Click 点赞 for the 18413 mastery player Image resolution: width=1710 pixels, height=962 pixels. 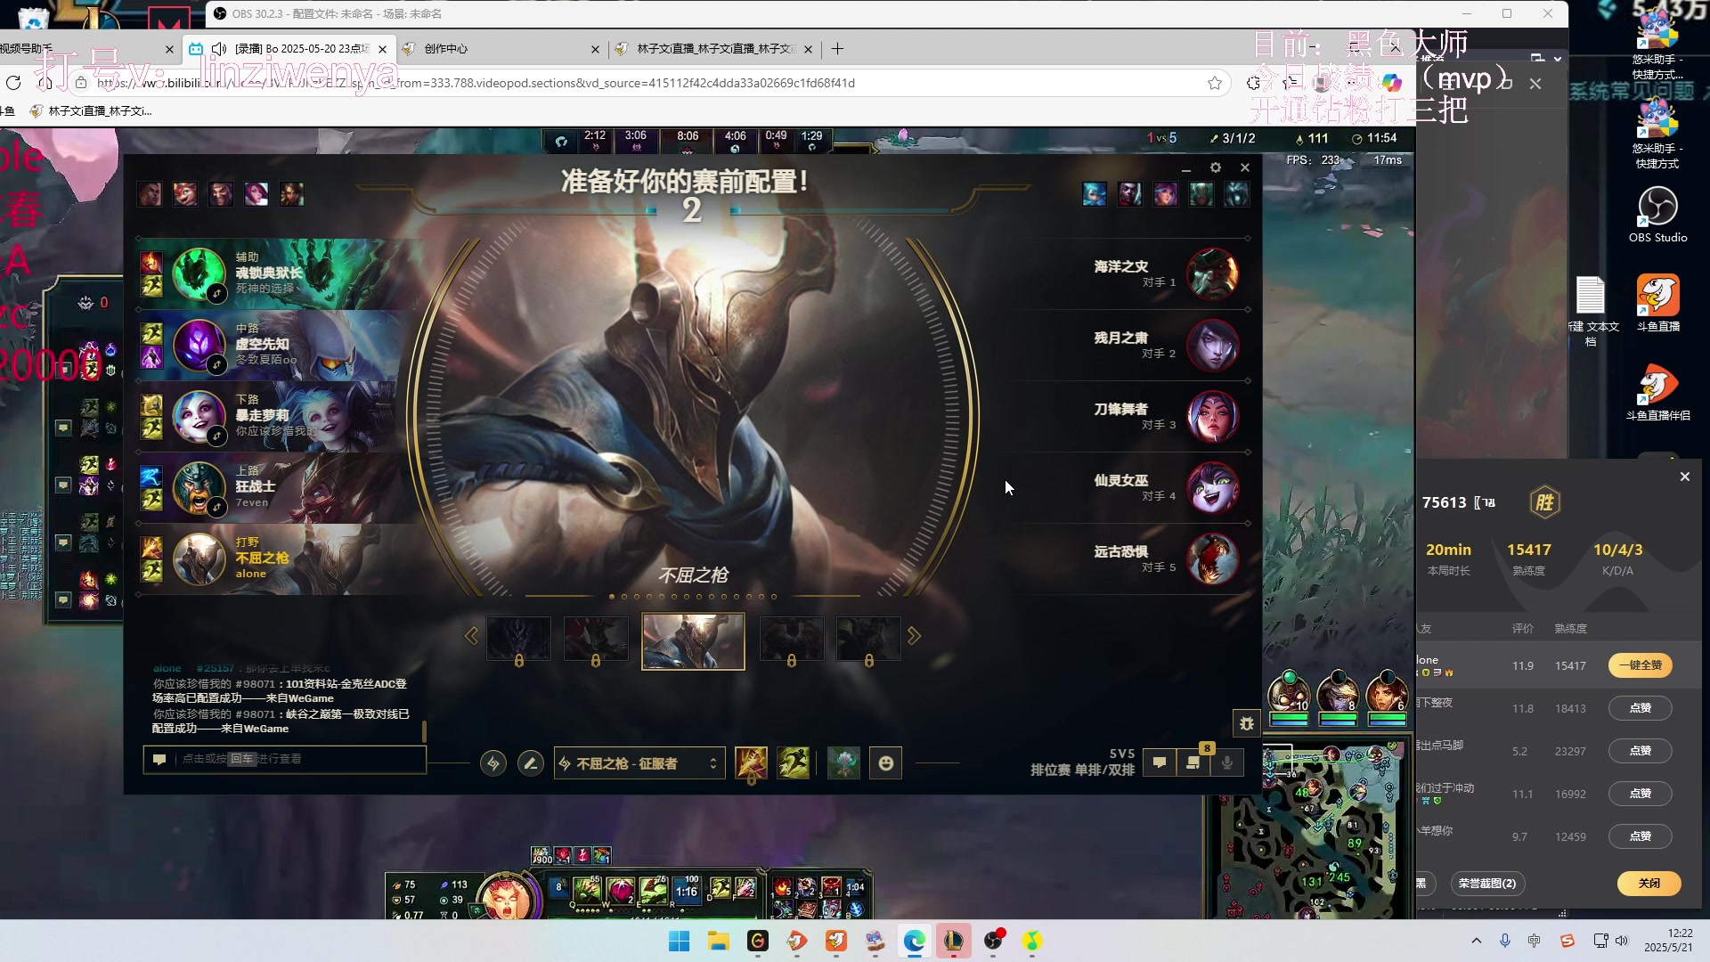click(x=1641, y=708)
